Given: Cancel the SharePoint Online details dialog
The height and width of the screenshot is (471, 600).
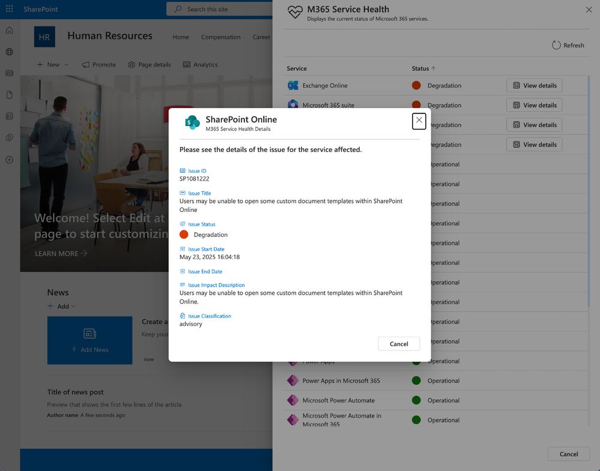Looking at the screenshot, I should [x=399, y=344].
